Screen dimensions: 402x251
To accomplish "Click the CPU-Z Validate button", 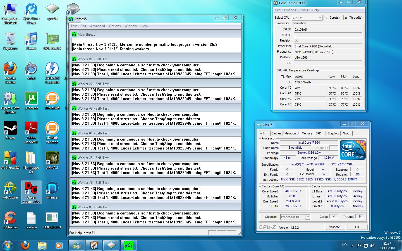I will 334,227.
